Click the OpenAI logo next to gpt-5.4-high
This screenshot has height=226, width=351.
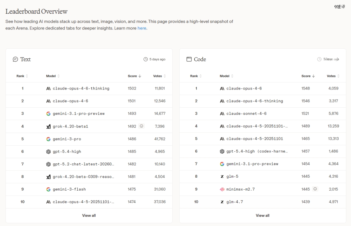tap(48, 151)
